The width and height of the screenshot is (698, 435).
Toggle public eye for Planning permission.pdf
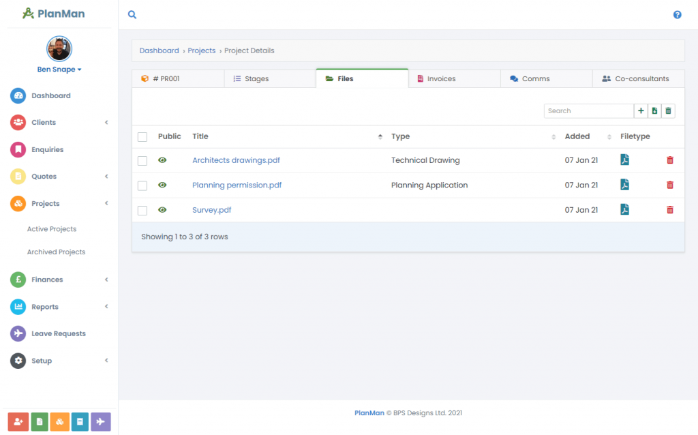(x=162, y=185)
